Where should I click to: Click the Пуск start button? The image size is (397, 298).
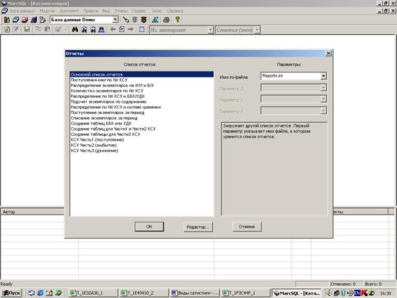coord(12,293)
